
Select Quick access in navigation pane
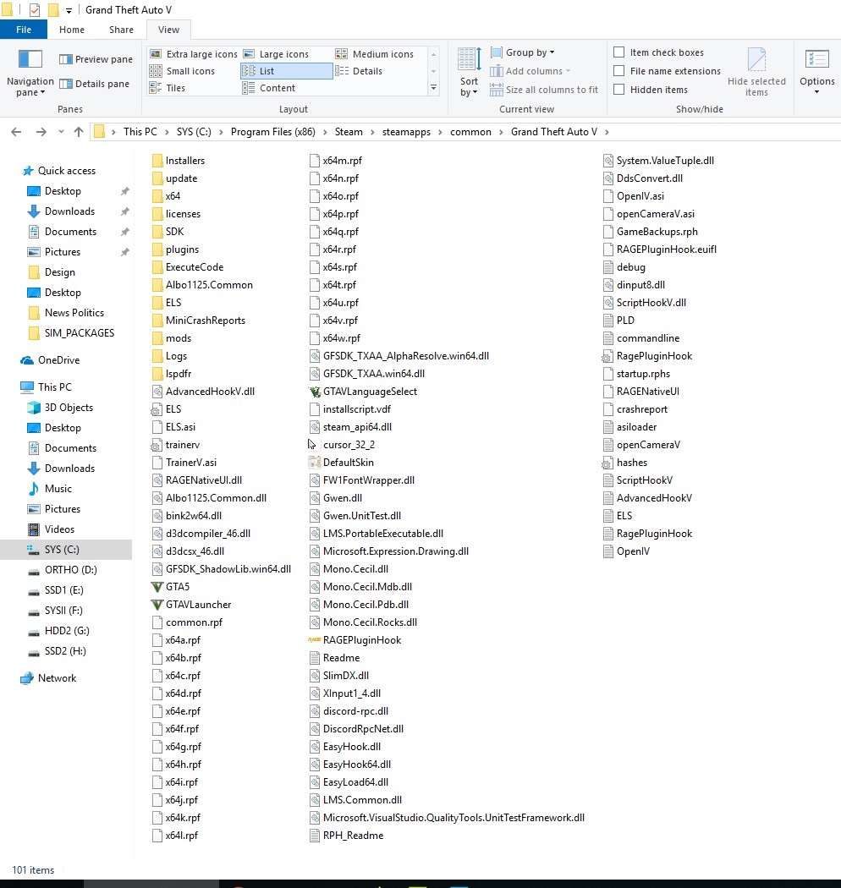(x=58, y=171)
